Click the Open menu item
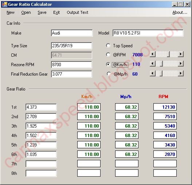Screen dimensions: 192x185 coord(26,12)
